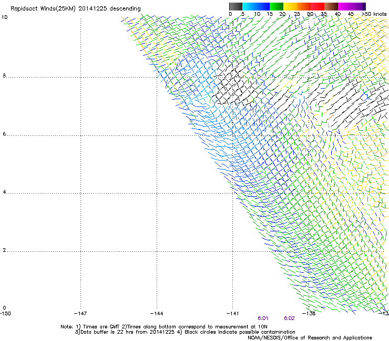Click the red 30-35 knots color band
The height and width of the screenshot is (341, 389).
coord(318,6)
